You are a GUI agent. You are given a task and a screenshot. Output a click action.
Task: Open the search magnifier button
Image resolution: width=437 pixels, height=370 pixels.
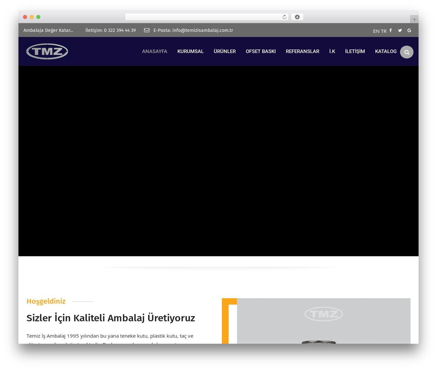407,52
